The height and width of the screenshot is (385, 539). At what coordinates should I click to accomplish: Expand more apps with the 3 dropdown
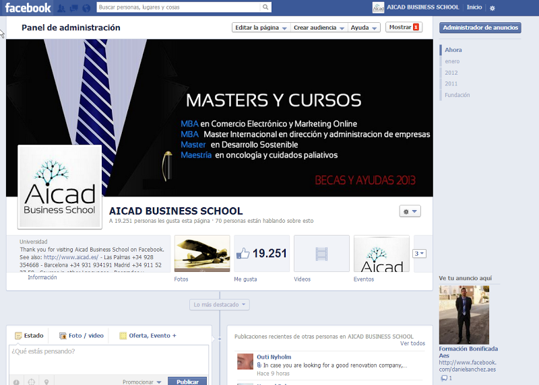[419, 254]
